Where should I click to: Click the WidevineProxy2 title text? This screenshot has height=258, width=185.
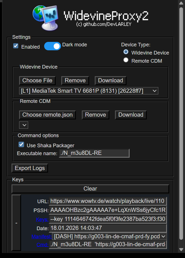(x=106, y=16)
